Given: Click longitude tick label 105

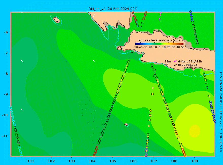Looking at the screenshot, I should (x=113, y=161).
